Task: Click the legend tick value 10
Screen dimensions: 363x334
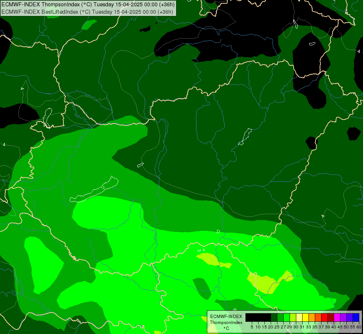Action: coord(258,327)
